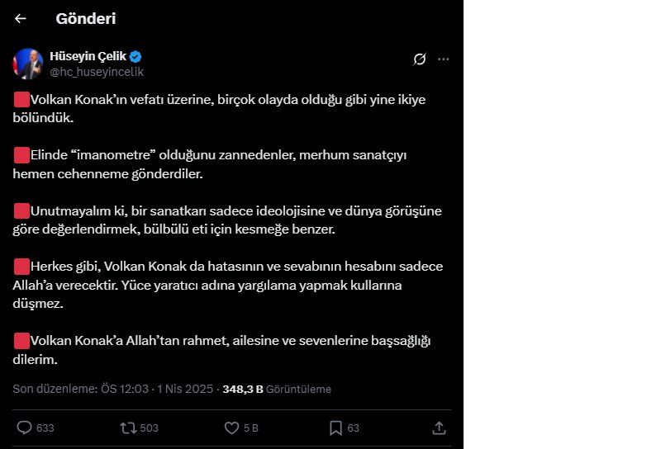Click the back arrow icon
The height and width of the screenshot is (449, 661).
point(21,18)
